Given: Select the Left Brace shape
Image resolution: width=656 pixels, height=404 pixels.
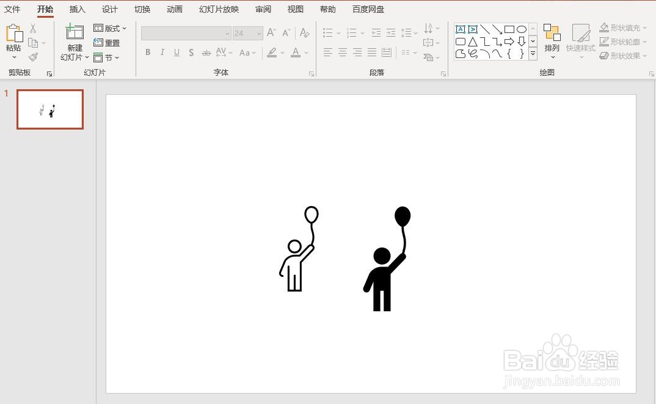Looking at the screenshot, I should coord(509,54).
